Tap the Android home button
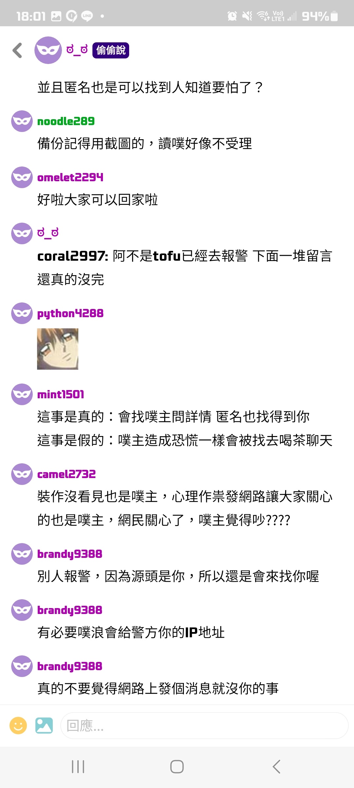The width and height of the screenshot is (354, 788). click(177, 767)
